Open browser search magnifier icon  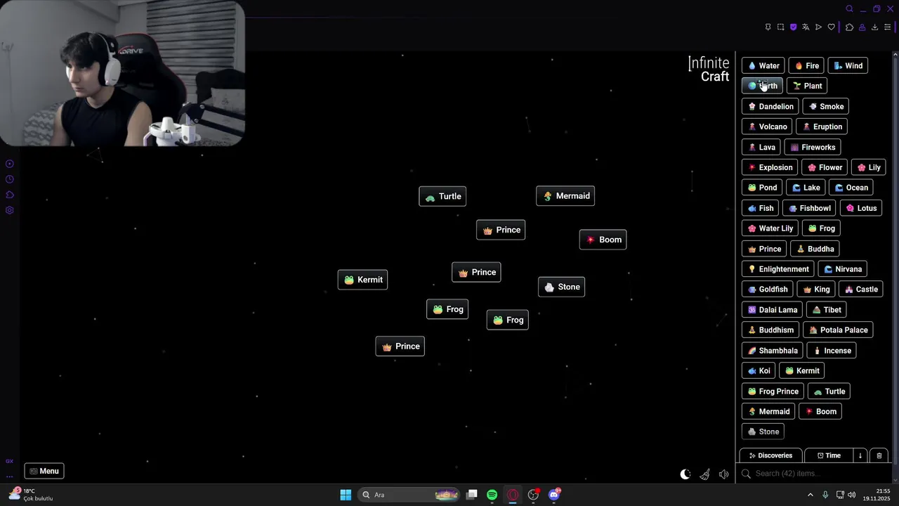pyautogui.click(x=849, y=9)
